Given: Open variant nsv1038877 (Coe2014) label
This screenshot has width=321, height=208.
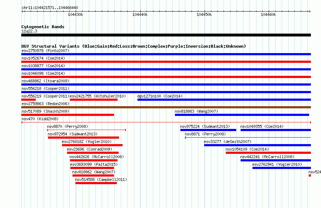Looking at the screenshot, I should 43,66.
